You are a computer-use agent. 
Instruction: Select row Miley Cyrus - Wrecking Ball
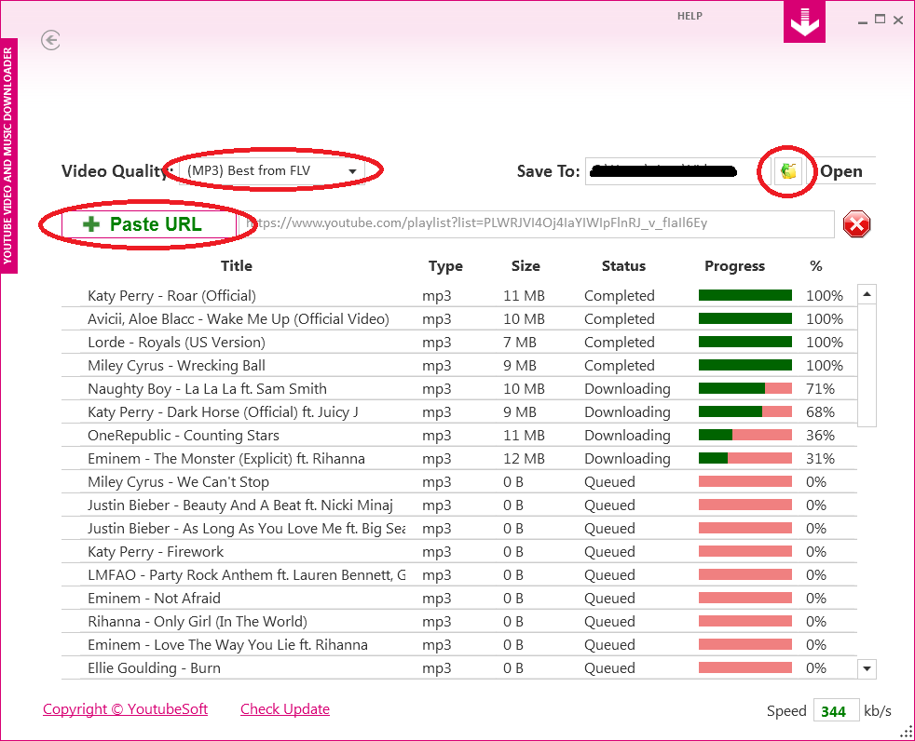click(458, 366)
